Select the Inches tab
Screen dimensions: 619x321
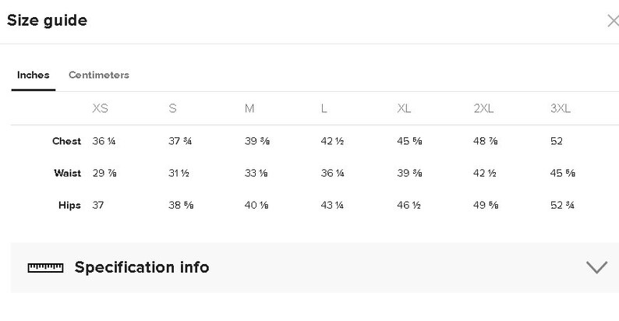pos(34,75)
